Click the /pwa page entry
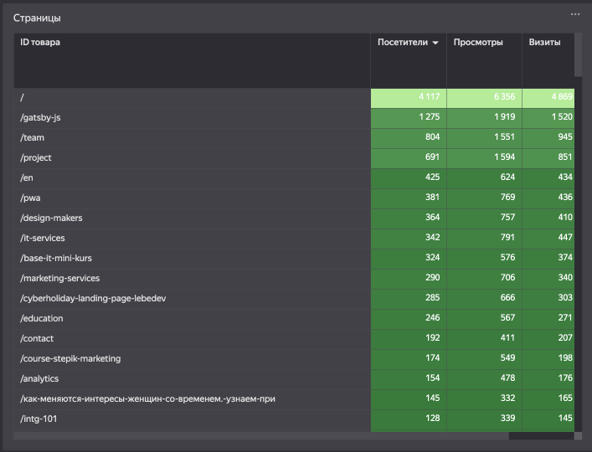This screenshot has height=452, width=592. coord(32,198)
